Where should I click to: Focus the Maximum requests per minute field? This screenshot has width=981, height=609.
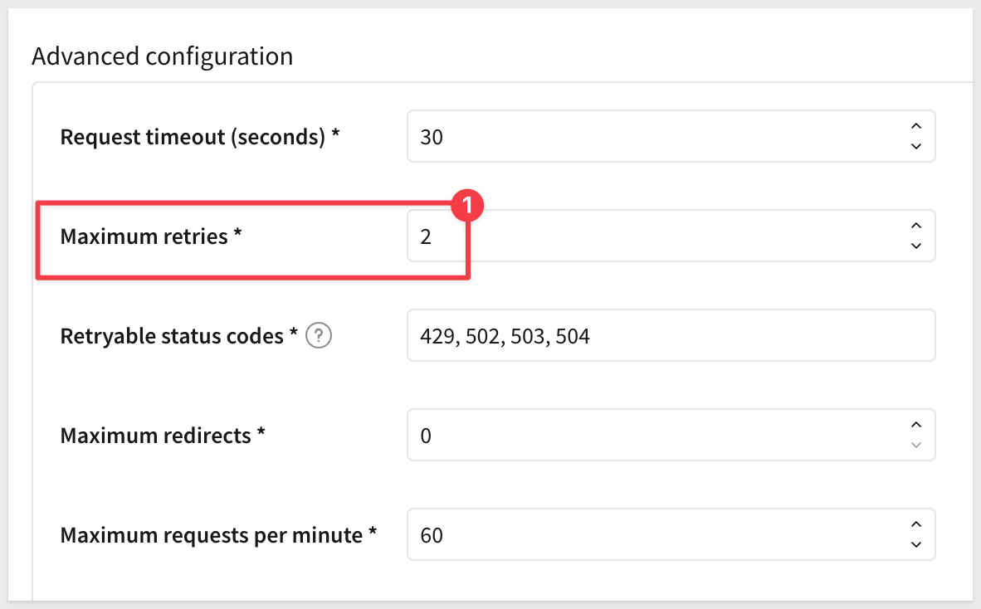point(671,534)
